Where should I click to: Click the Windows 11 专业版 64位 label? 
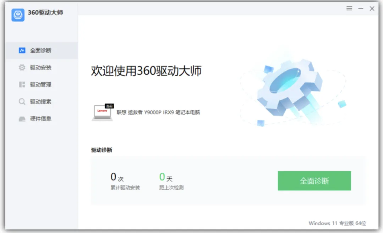coord(337,223)
